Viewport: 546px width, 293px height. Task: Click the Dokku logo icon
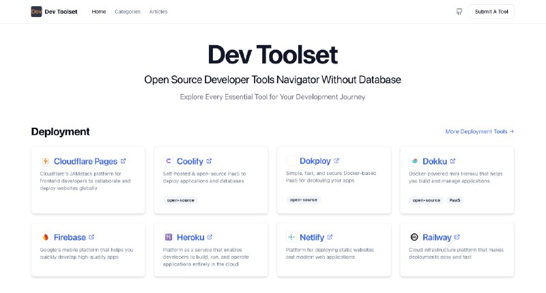(x=414, y=161)
